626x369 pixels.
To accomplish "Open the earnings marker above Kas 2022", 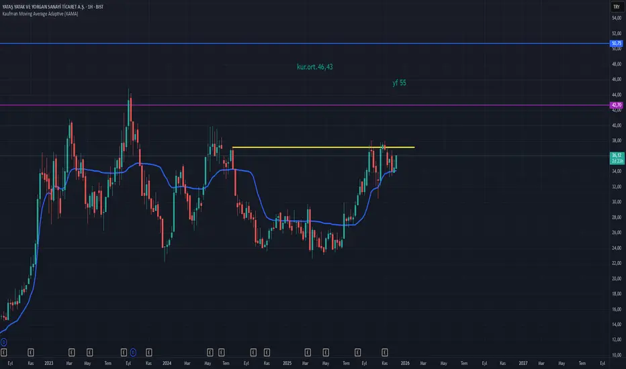I will click(31, 352).
